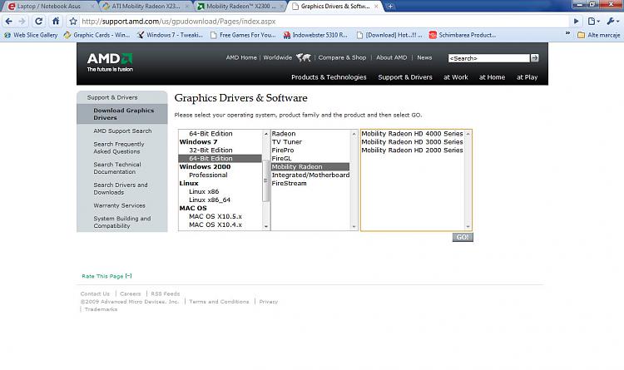This screenshot has height=370, width=624.
Task: Reload the page with the refresh icon
Action: click(38, 22)
